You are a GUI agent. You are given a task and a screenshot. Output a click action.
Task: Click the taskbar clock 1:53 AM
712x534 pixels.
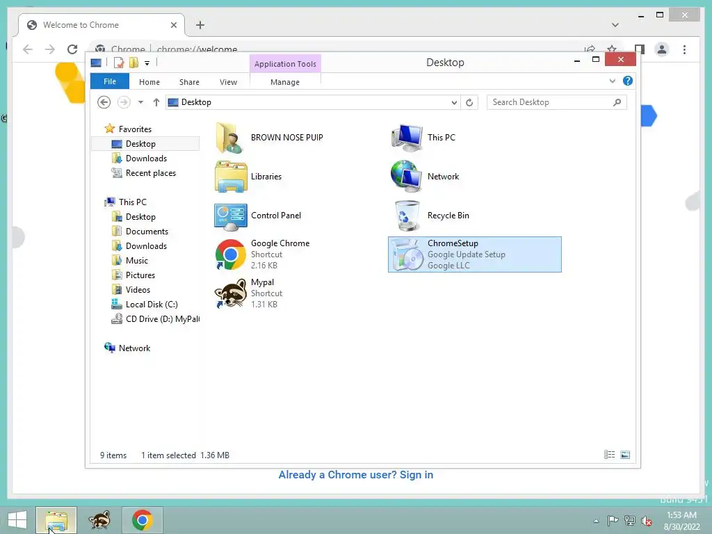pos(681,515)
